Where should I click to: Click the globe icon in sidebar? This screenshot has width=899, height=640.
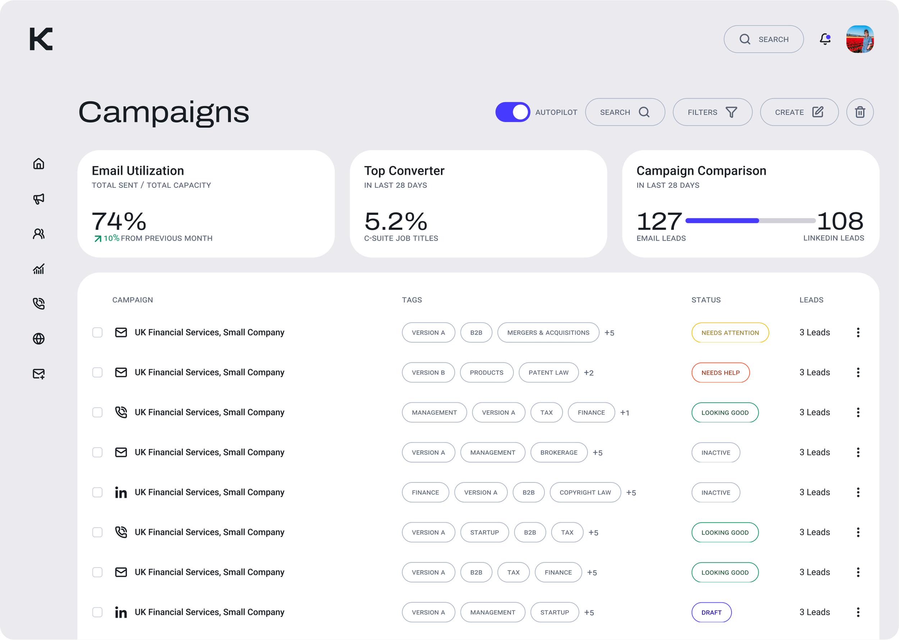(38, 339)
